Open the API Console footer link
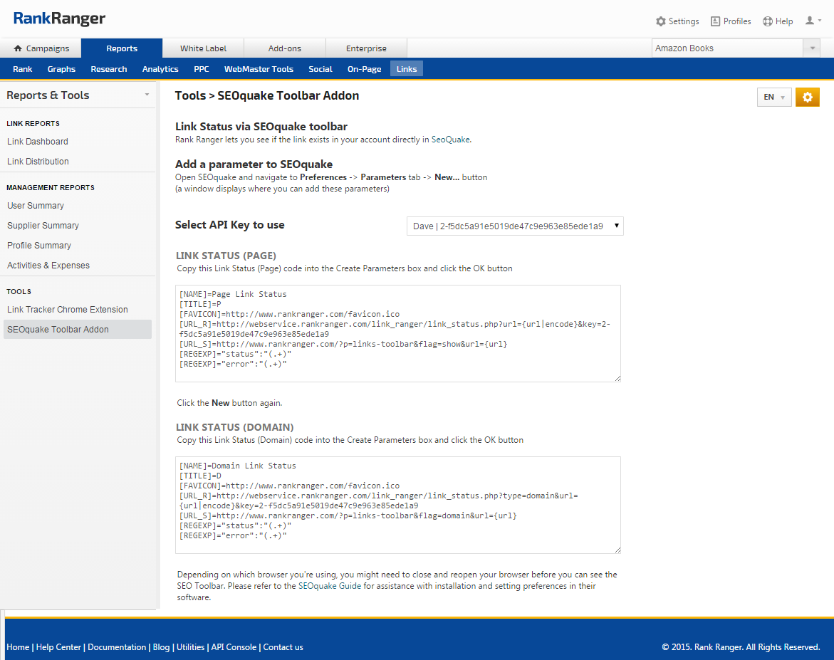The height and width of the screenshot is (660, 834). pos(234,647)
